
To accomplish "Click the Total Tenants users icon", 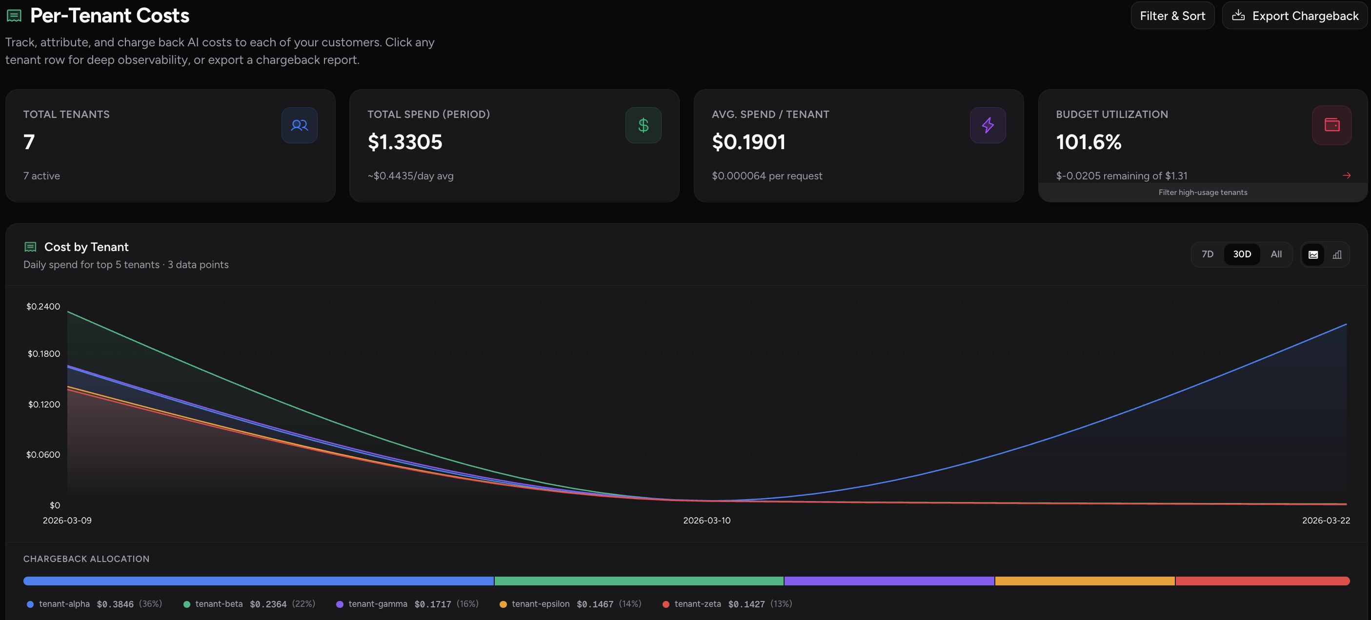I will (x=299, y=125).
